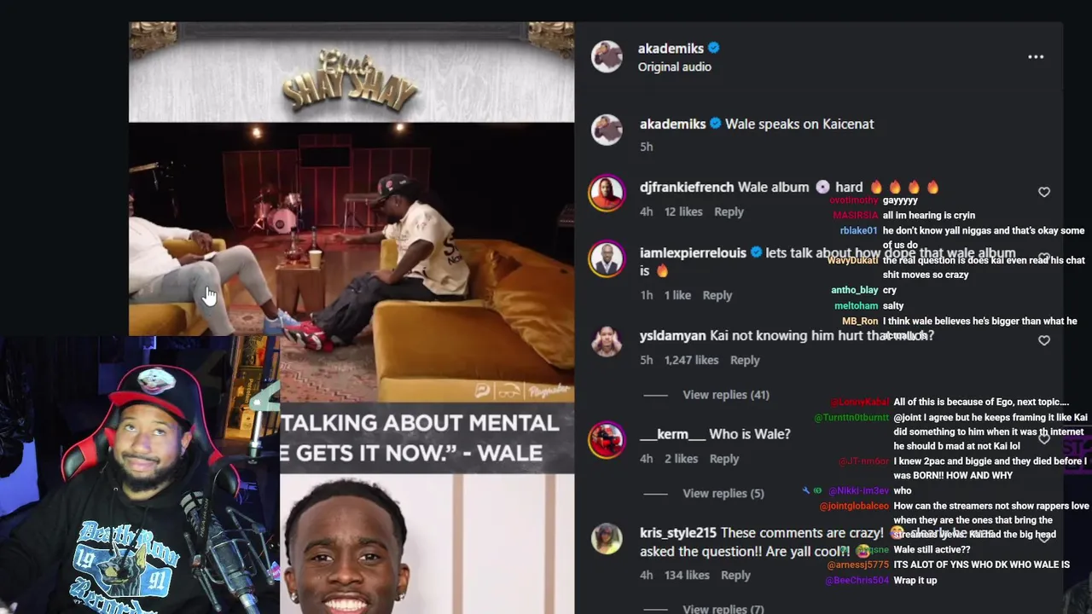Open ysldamyan's profile avatar

click(607, 341)
